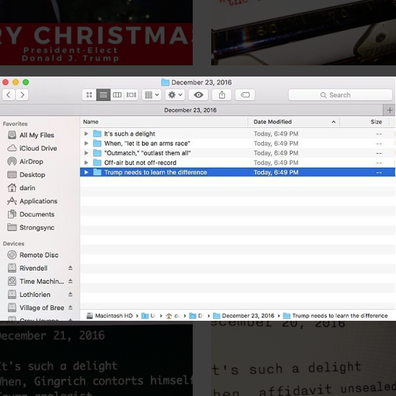Open All My Files in sidebar
Screen dimensions: 396x396
[x=37, y=135]
